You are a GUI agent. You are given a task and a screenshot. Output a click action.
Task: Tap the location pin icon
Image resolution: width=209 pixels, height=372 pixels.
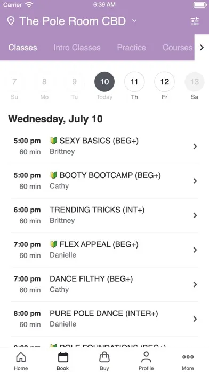tap(11, 21)
